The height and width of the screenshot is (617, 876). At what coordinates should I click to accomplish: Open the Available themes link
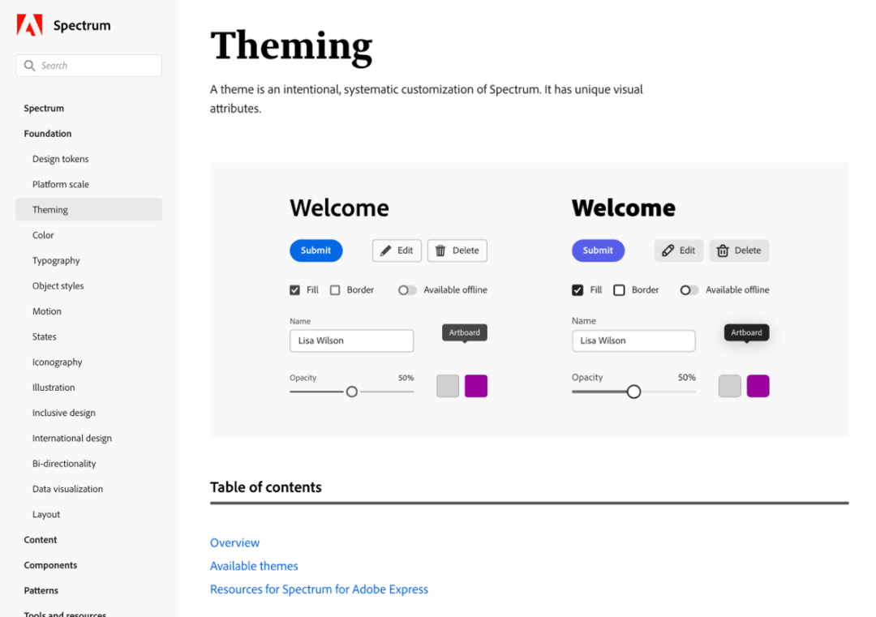[x=254, y=566]
